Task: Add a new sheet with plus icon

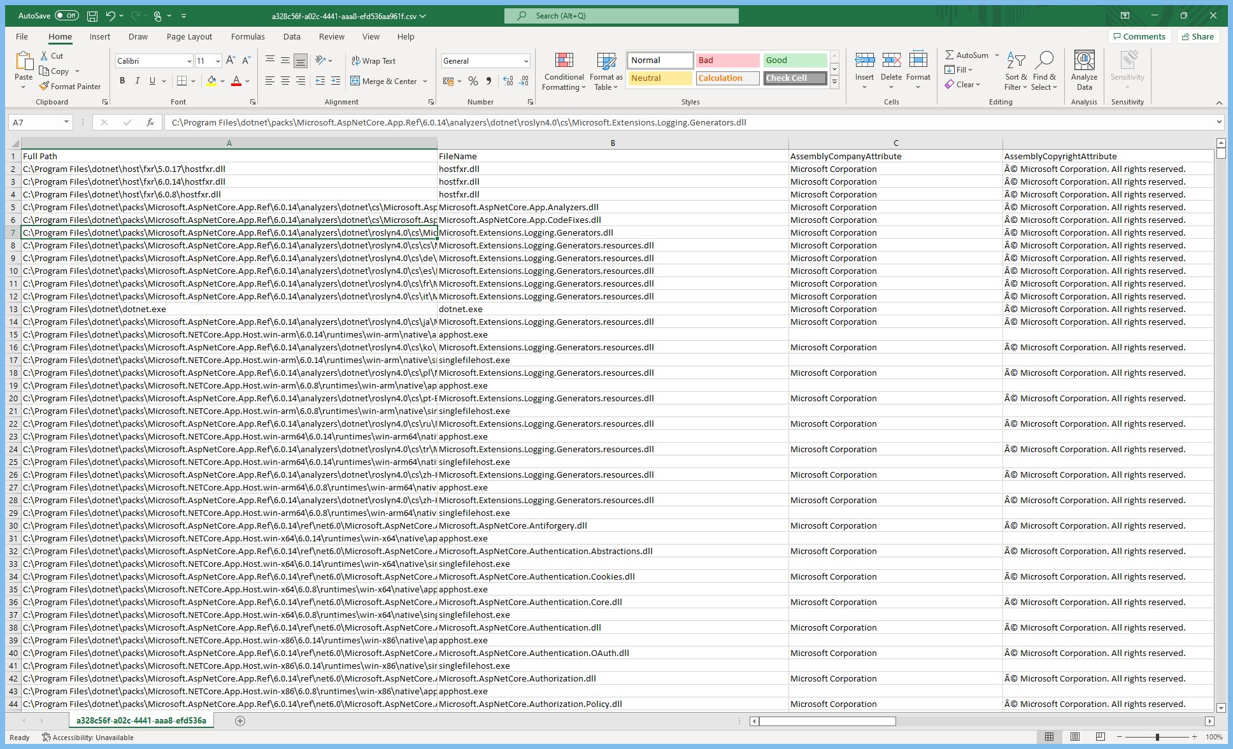Action: click(240, 720)
